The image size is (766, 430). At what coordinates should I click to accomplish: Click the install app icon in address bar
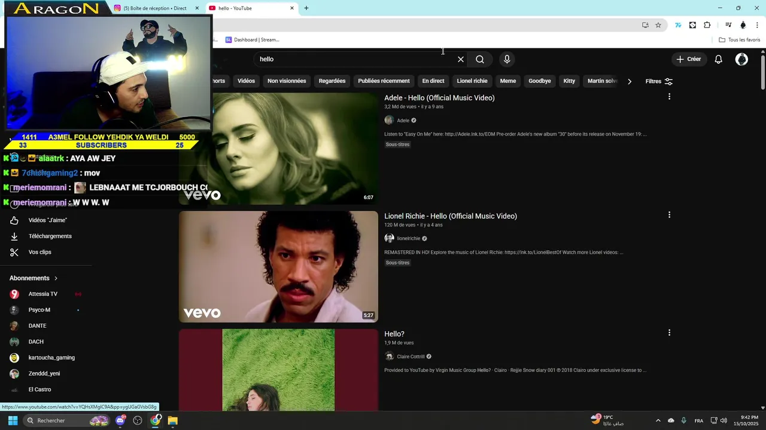(x=645, y=25)
